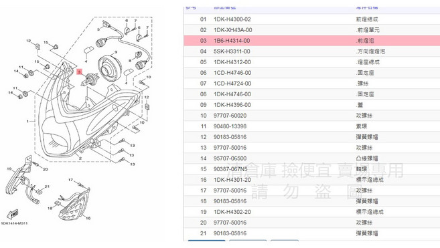Select reference number 09 in the table
440x248 pixels.
tap(204, 105)
